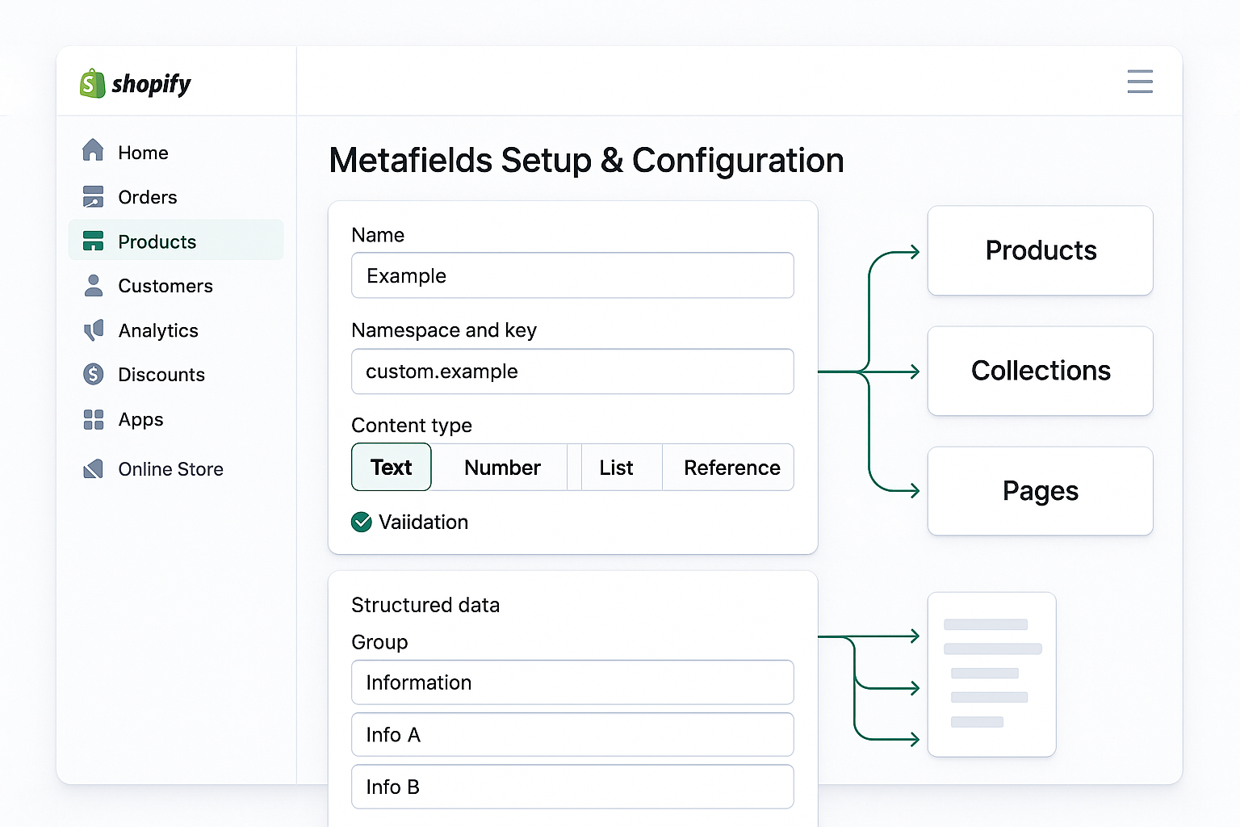Screen dimensions: 1240x827
Task: Select the Text content type
Action: [x=391, y=467]
